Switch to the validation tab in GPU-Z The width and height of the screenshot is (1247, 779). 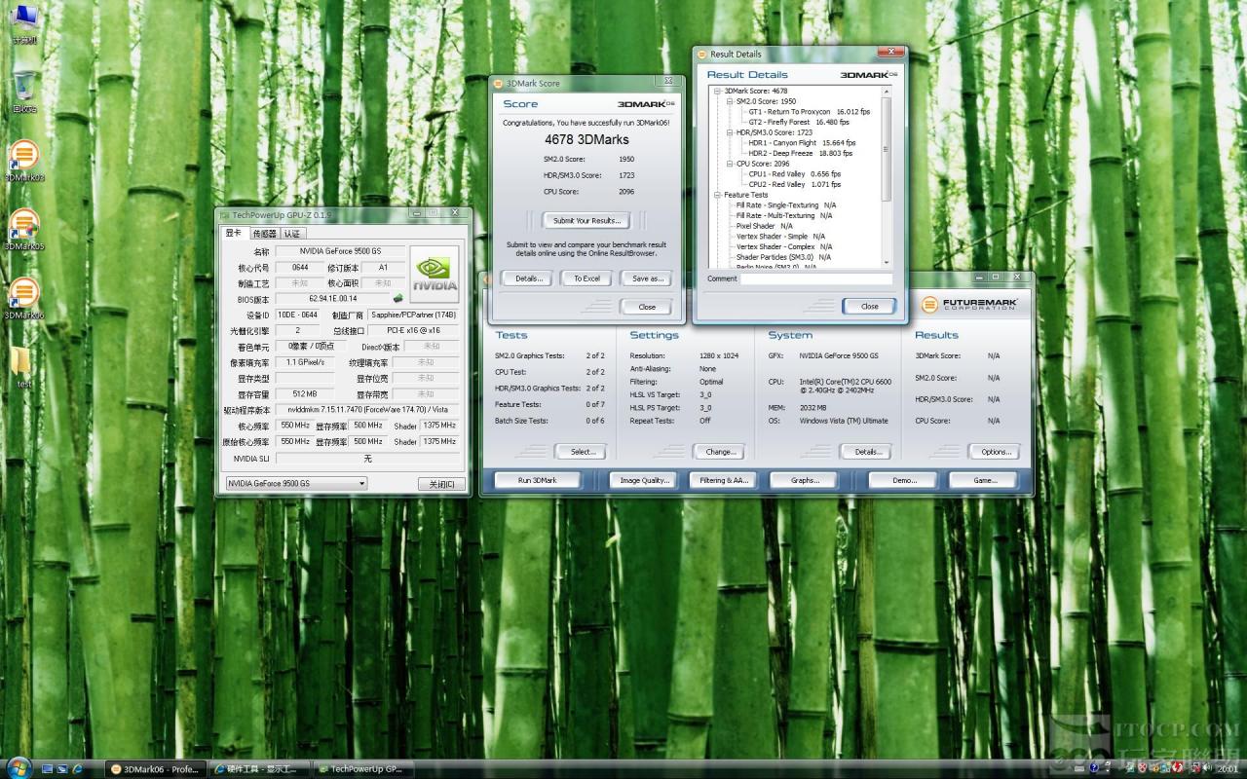[x=292, y=234]
